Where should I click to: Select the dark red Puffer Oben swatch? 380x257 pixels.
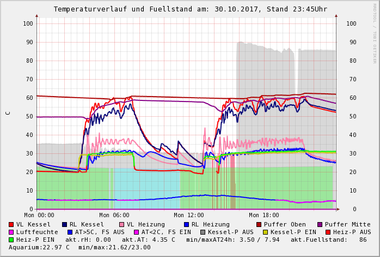click(259, 224)
